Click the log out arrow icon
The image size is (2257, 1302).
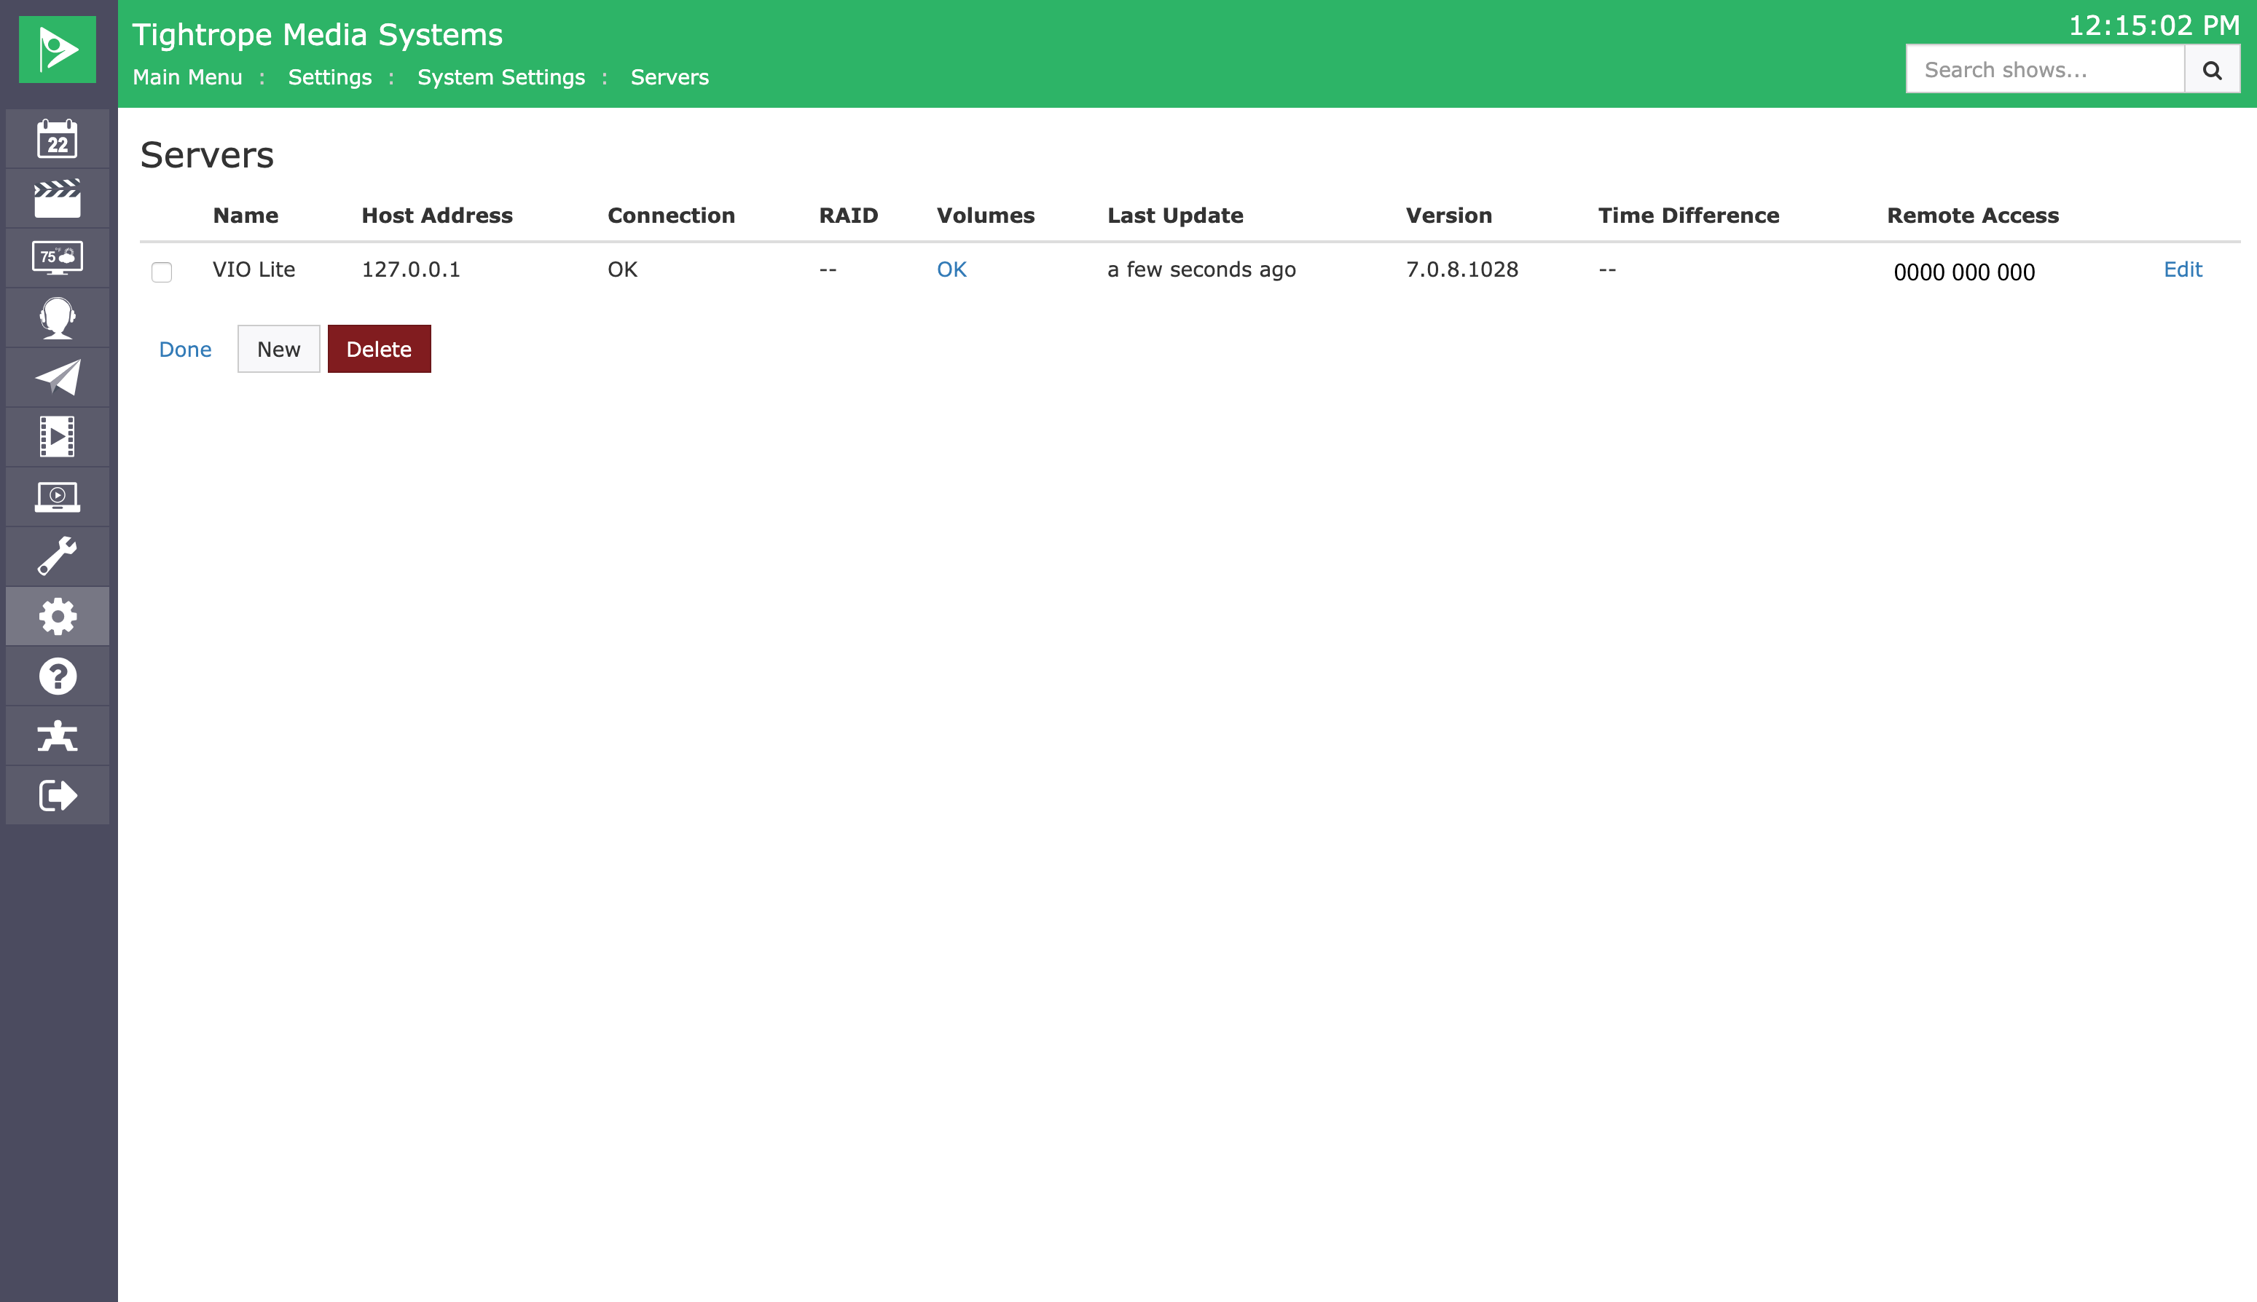[58, 795]
